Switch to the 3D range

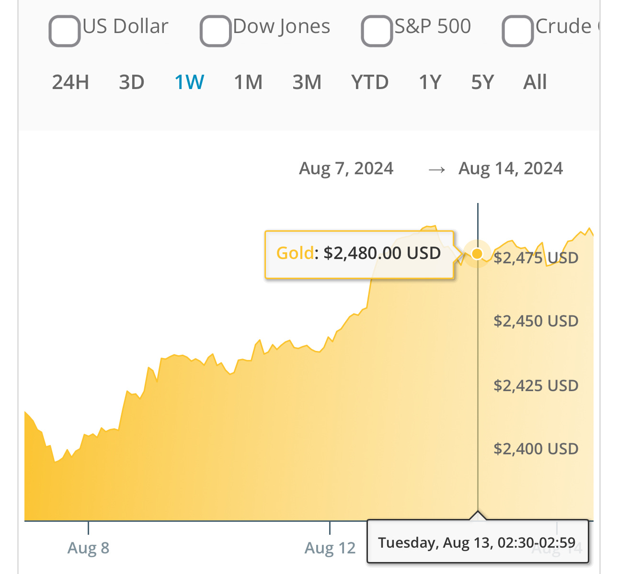[131, 82]
